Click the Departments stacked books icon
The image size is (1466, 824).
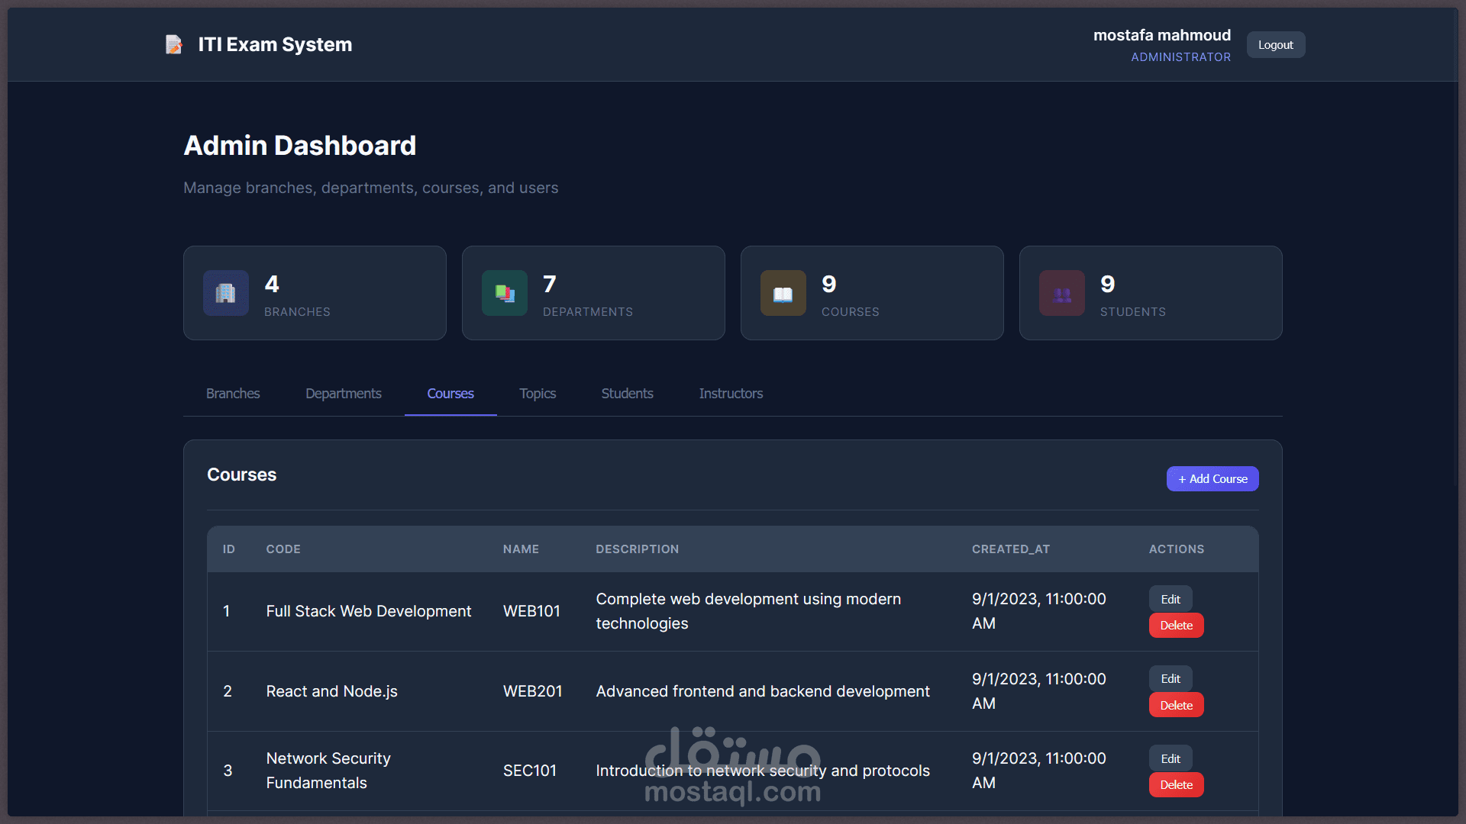point(504,293)
